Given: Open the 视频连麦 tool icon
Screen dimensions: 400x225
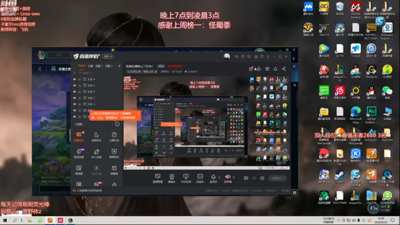Looking at the screenshot, I should click(79, 153).
